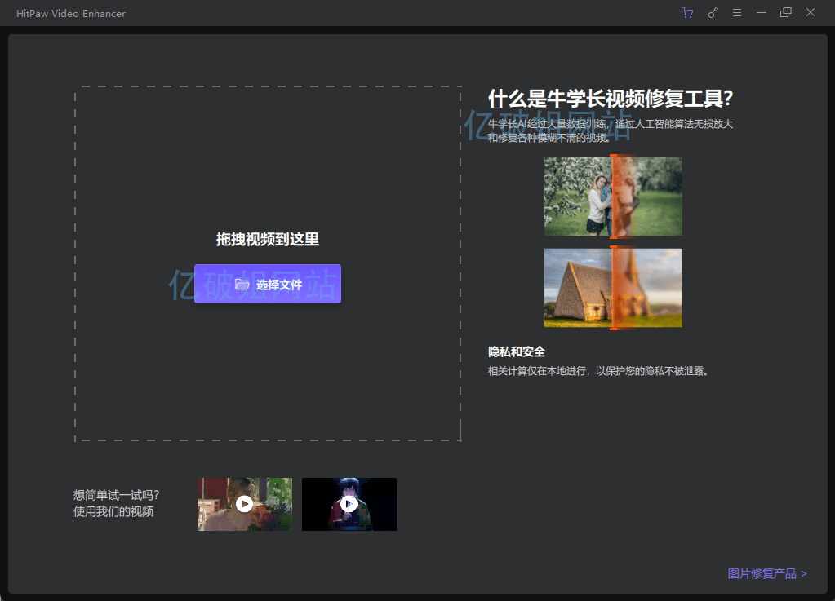Click the 隐私和安全 heading
Screen dimensions: 835x601
pyautogui.click(x=516, y=351)
